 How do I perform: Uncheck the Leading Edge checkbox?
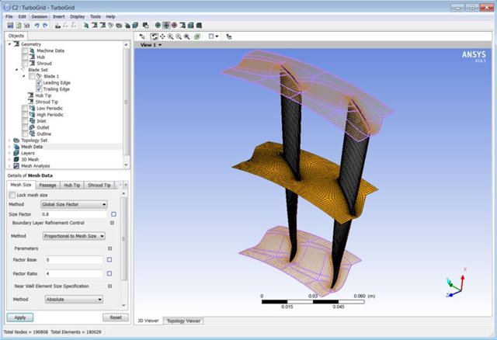39,82
